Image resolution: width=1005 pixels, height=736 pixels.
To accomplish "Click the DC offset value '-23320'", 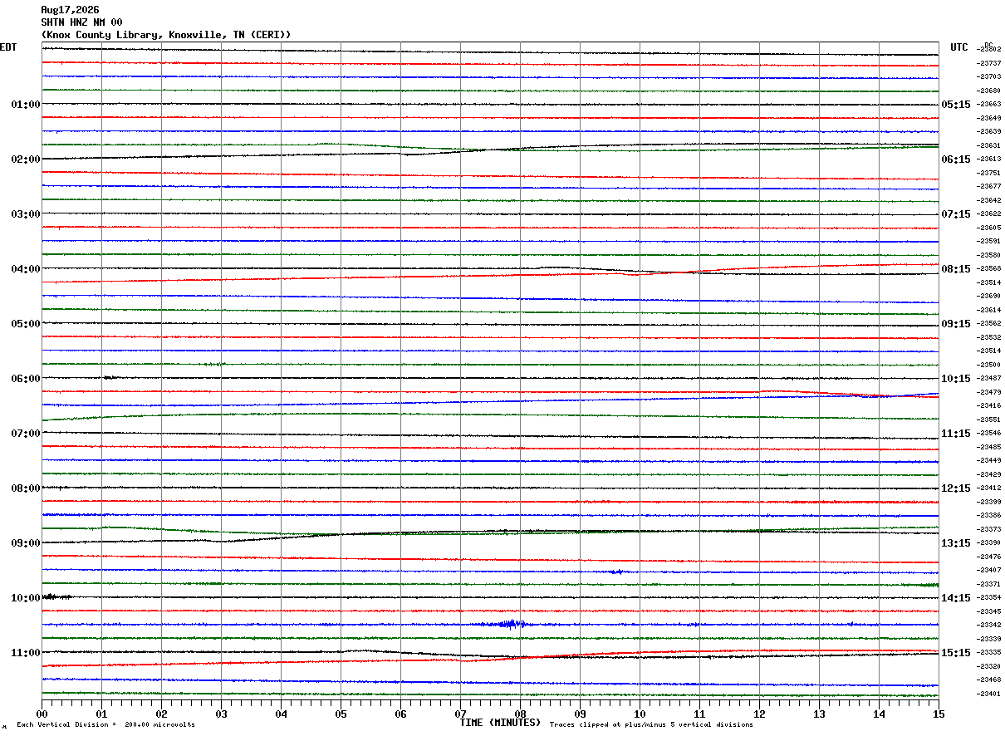I will point(988,666).
